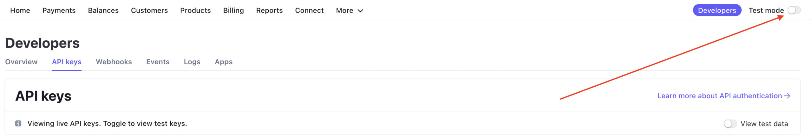View the Logs tab
Viewport: 812px width, 139px height.
click(x=192, y=62)
